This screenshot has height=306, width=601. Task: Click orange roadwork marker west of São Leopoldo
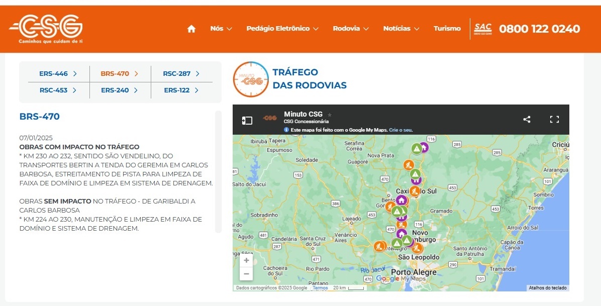tap(379, 246)
